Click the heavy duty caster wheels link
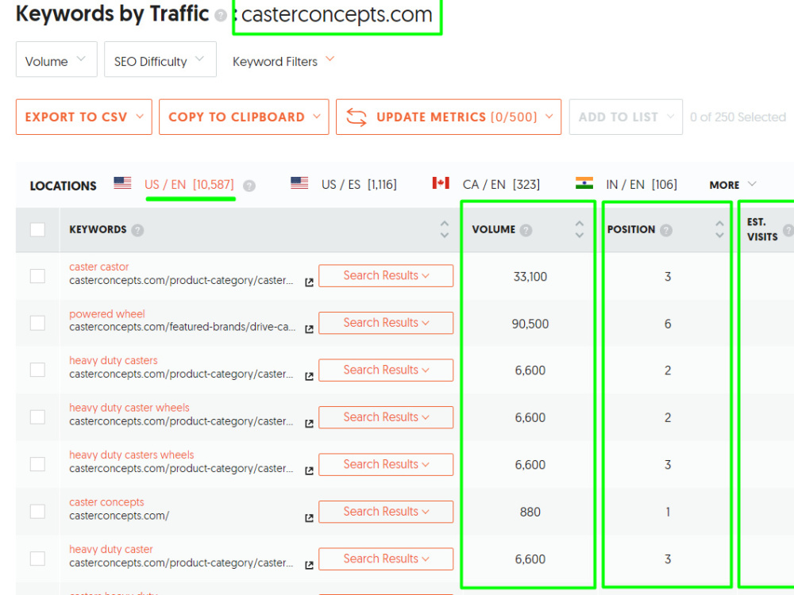 tap(129, 407)
